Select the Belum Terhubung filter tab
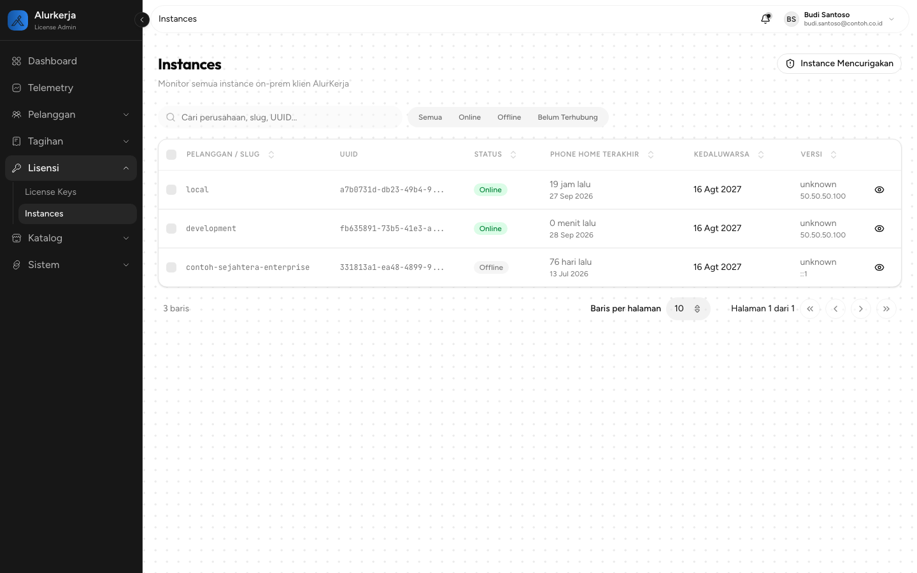This screenshot has width=917, height=573. pos(568,117)
